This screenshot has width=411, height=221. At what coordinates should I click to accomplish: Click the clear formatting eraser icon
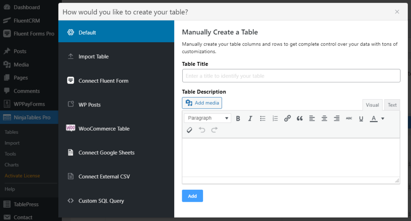pos(190,130)
